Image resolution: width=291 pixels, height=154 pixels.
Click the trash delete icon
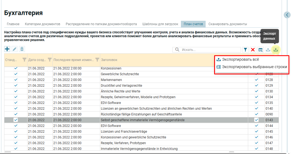[x=22, y=49]
